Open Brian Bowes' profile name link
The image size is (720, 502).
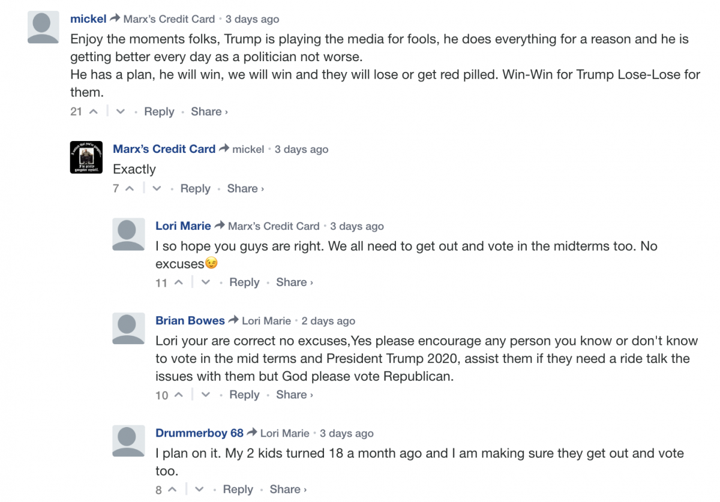[190, 321]
